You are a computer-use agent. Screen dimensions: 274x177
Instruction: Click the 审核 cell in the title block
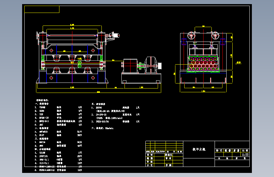point(150,162)
